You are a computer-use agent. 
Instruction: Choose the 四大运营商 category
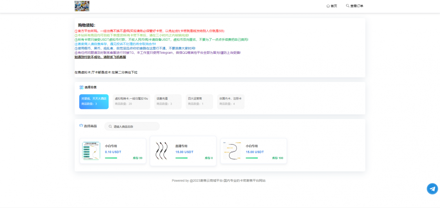click(x=199, y=101)
